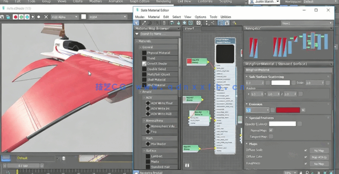Click the WingFrontMaterial name field

point(289,70)
